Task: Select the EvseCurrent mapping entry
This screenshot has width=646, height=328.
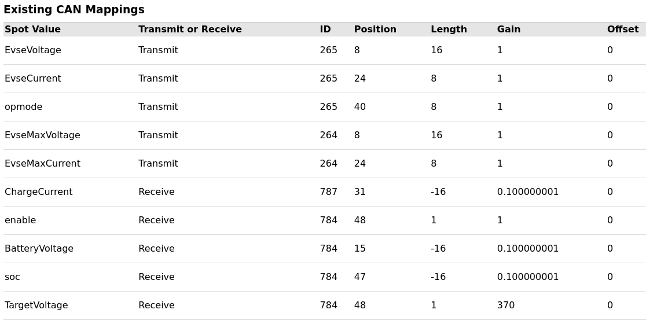Action: [x=33, y=79]
